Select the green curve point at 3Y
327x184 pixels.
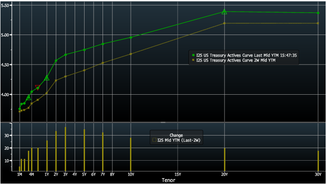coord(66,55)
